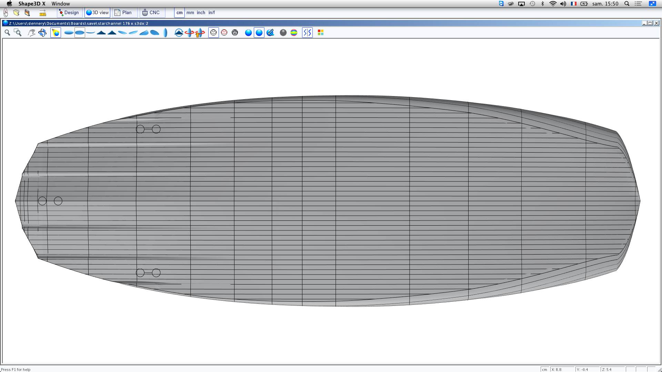Select the 3D rotate view tool
The width and height of the screenshot is (662, 372).
pyautogui.click(x=42, y=33)
